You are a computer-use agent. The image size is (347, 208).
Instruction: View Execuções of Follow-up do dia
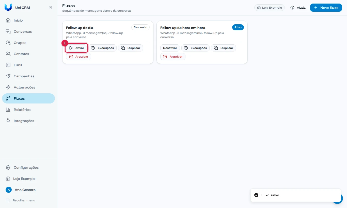103,48
